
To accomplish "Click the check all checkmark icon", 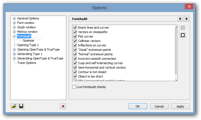I will pos(183,28).
